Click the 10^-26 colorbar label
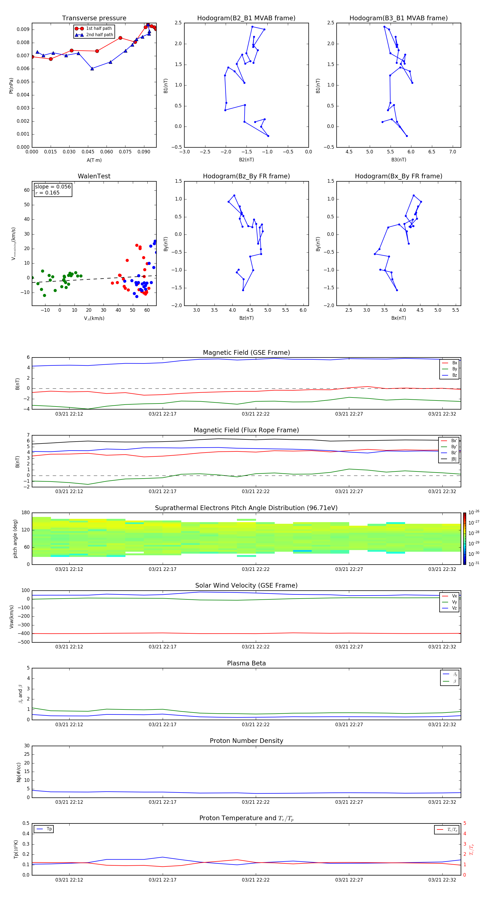Viewport: 493px width, 904px height. pos(474,512)
